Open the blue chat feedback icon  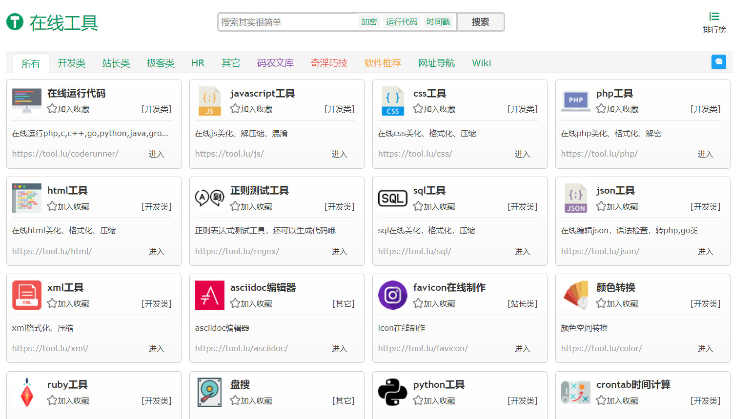tap(718, 62)
